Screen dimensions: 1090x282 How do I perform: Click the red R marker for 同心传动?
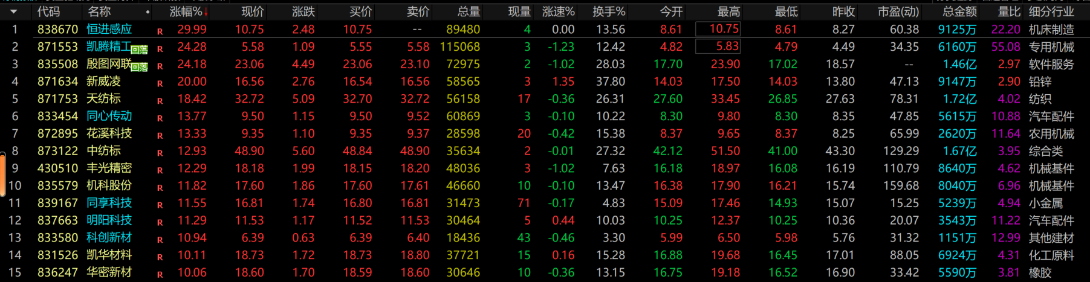click(160, 118)
